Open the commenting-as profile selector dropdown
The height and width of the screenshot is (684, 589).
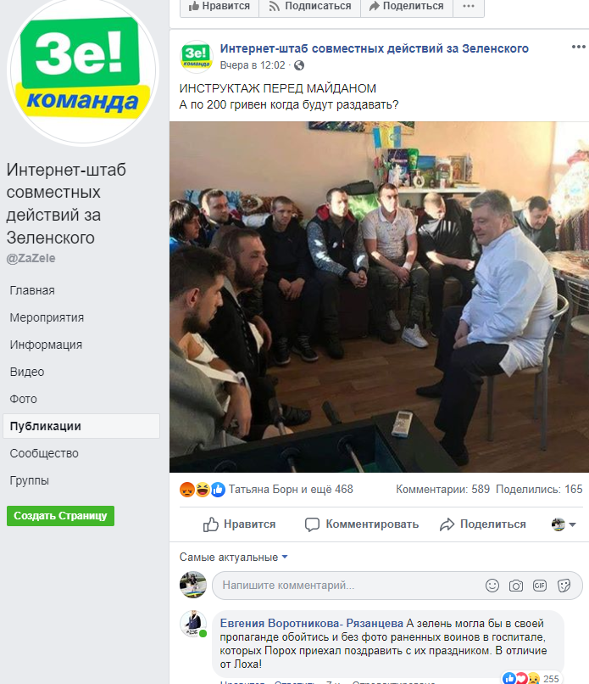point(564,524)
